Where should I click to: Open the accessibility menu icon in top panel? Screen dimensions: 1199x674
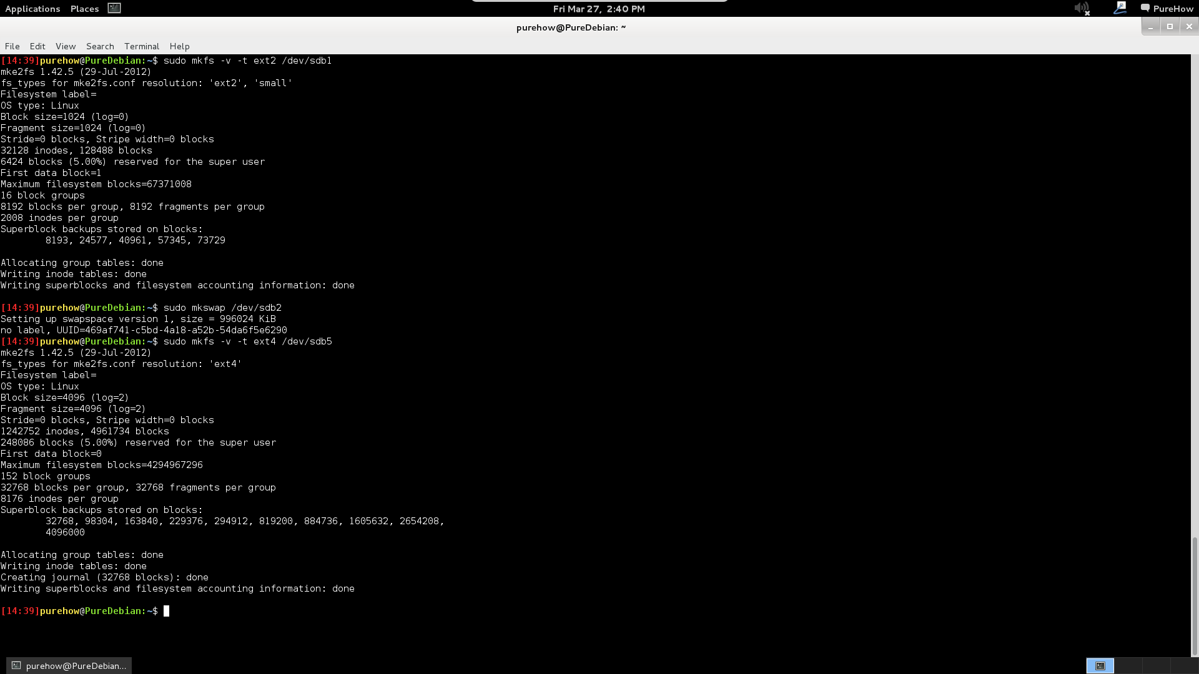(x=1120, y=8)
